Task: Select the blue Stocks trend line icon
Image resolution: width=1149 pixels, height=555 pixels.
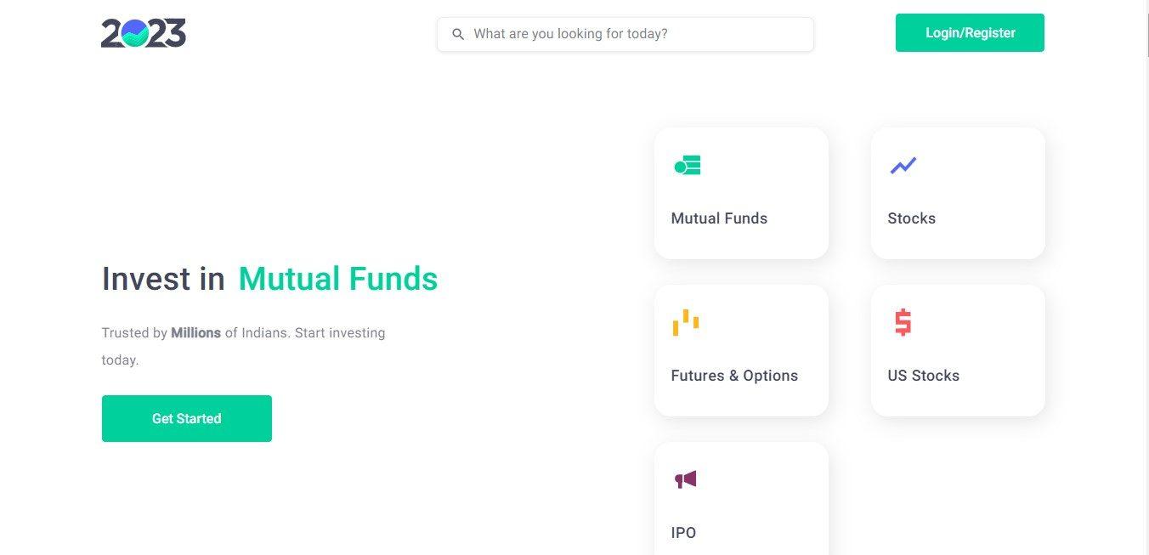Action: point(903,165)
